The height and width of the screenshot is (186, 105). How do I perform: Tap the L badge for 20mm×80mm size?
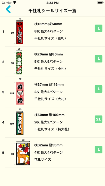99,59
